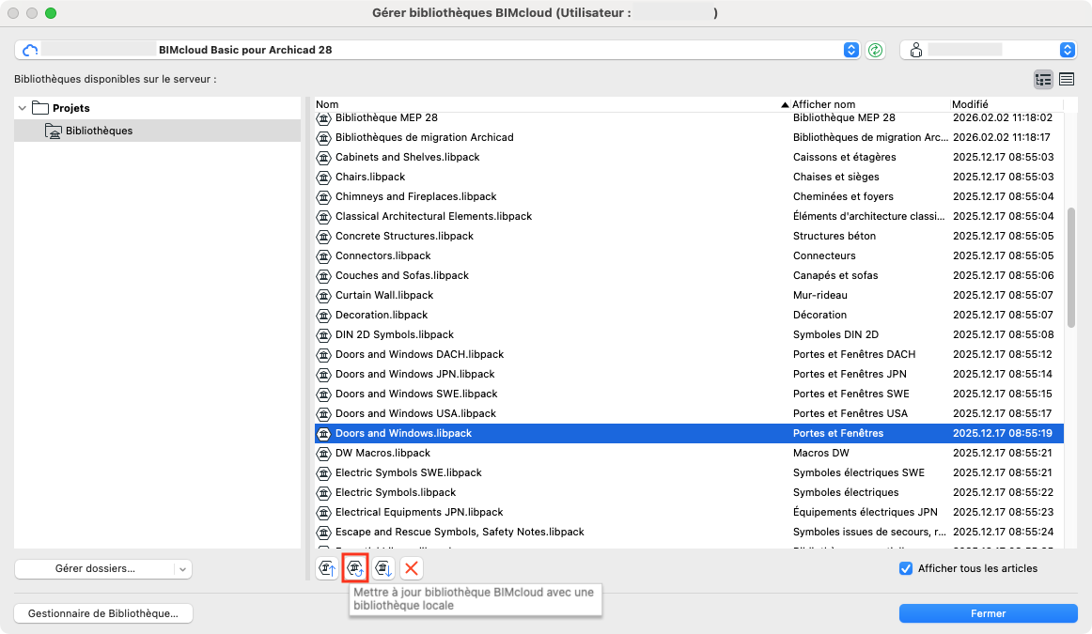Viewport: 1092px width, 634px height.
Task: Select Bibliothèques de migration Archicad row
Action: 689,138
